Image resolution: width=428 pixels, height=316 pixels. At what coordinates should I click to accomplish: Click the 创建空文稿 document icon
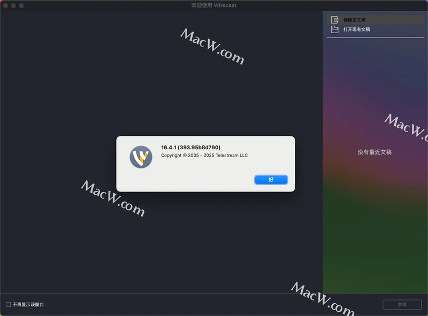pos(335,20)
